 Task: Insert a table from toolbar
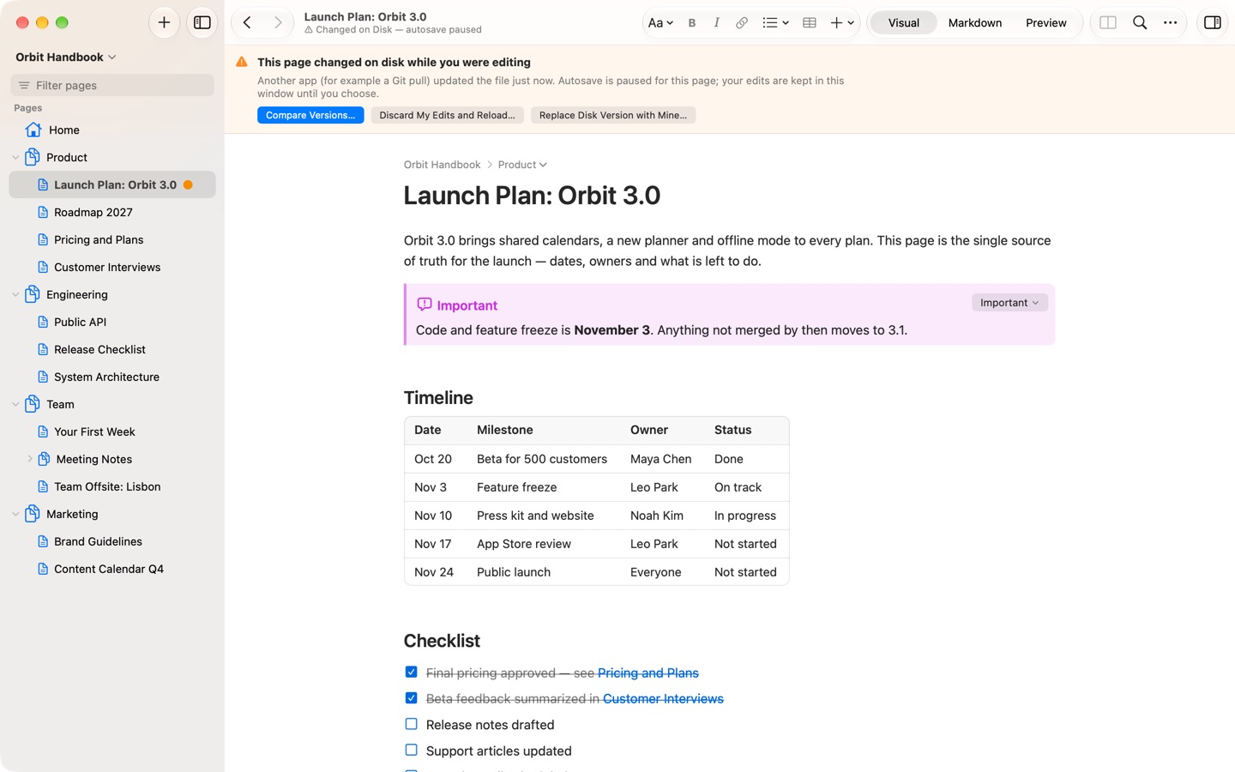pyautogui.click(x=809, y=23)
